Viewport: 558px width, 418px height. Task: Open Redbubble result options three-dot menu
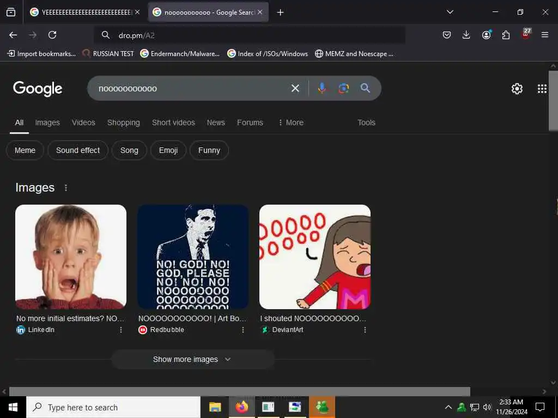[x=243, y=330]
